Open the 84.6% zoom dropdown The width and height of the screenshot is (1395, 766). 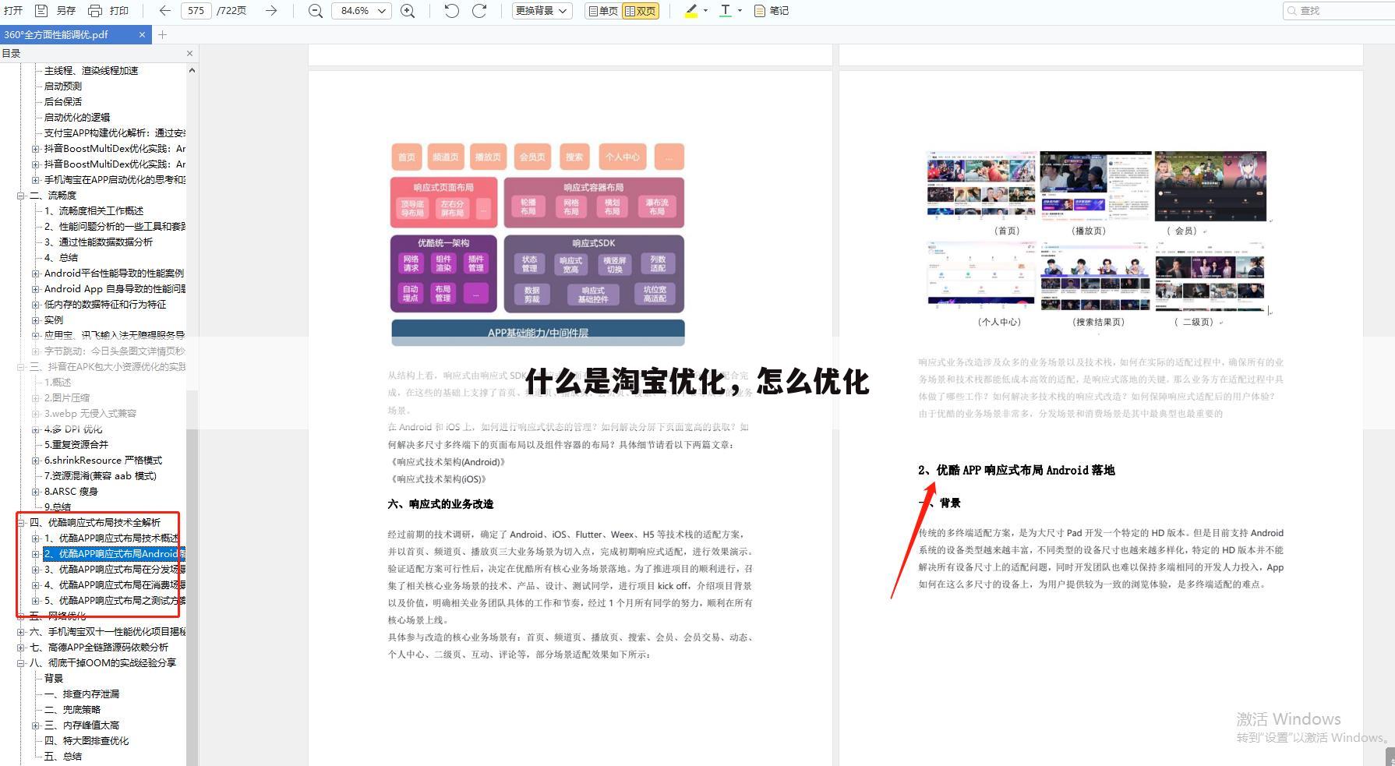pos(361,11)
